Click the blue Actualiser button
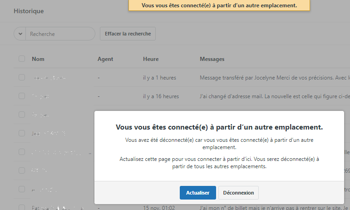Viewport: 350px width, 210px height. (197, 193)
